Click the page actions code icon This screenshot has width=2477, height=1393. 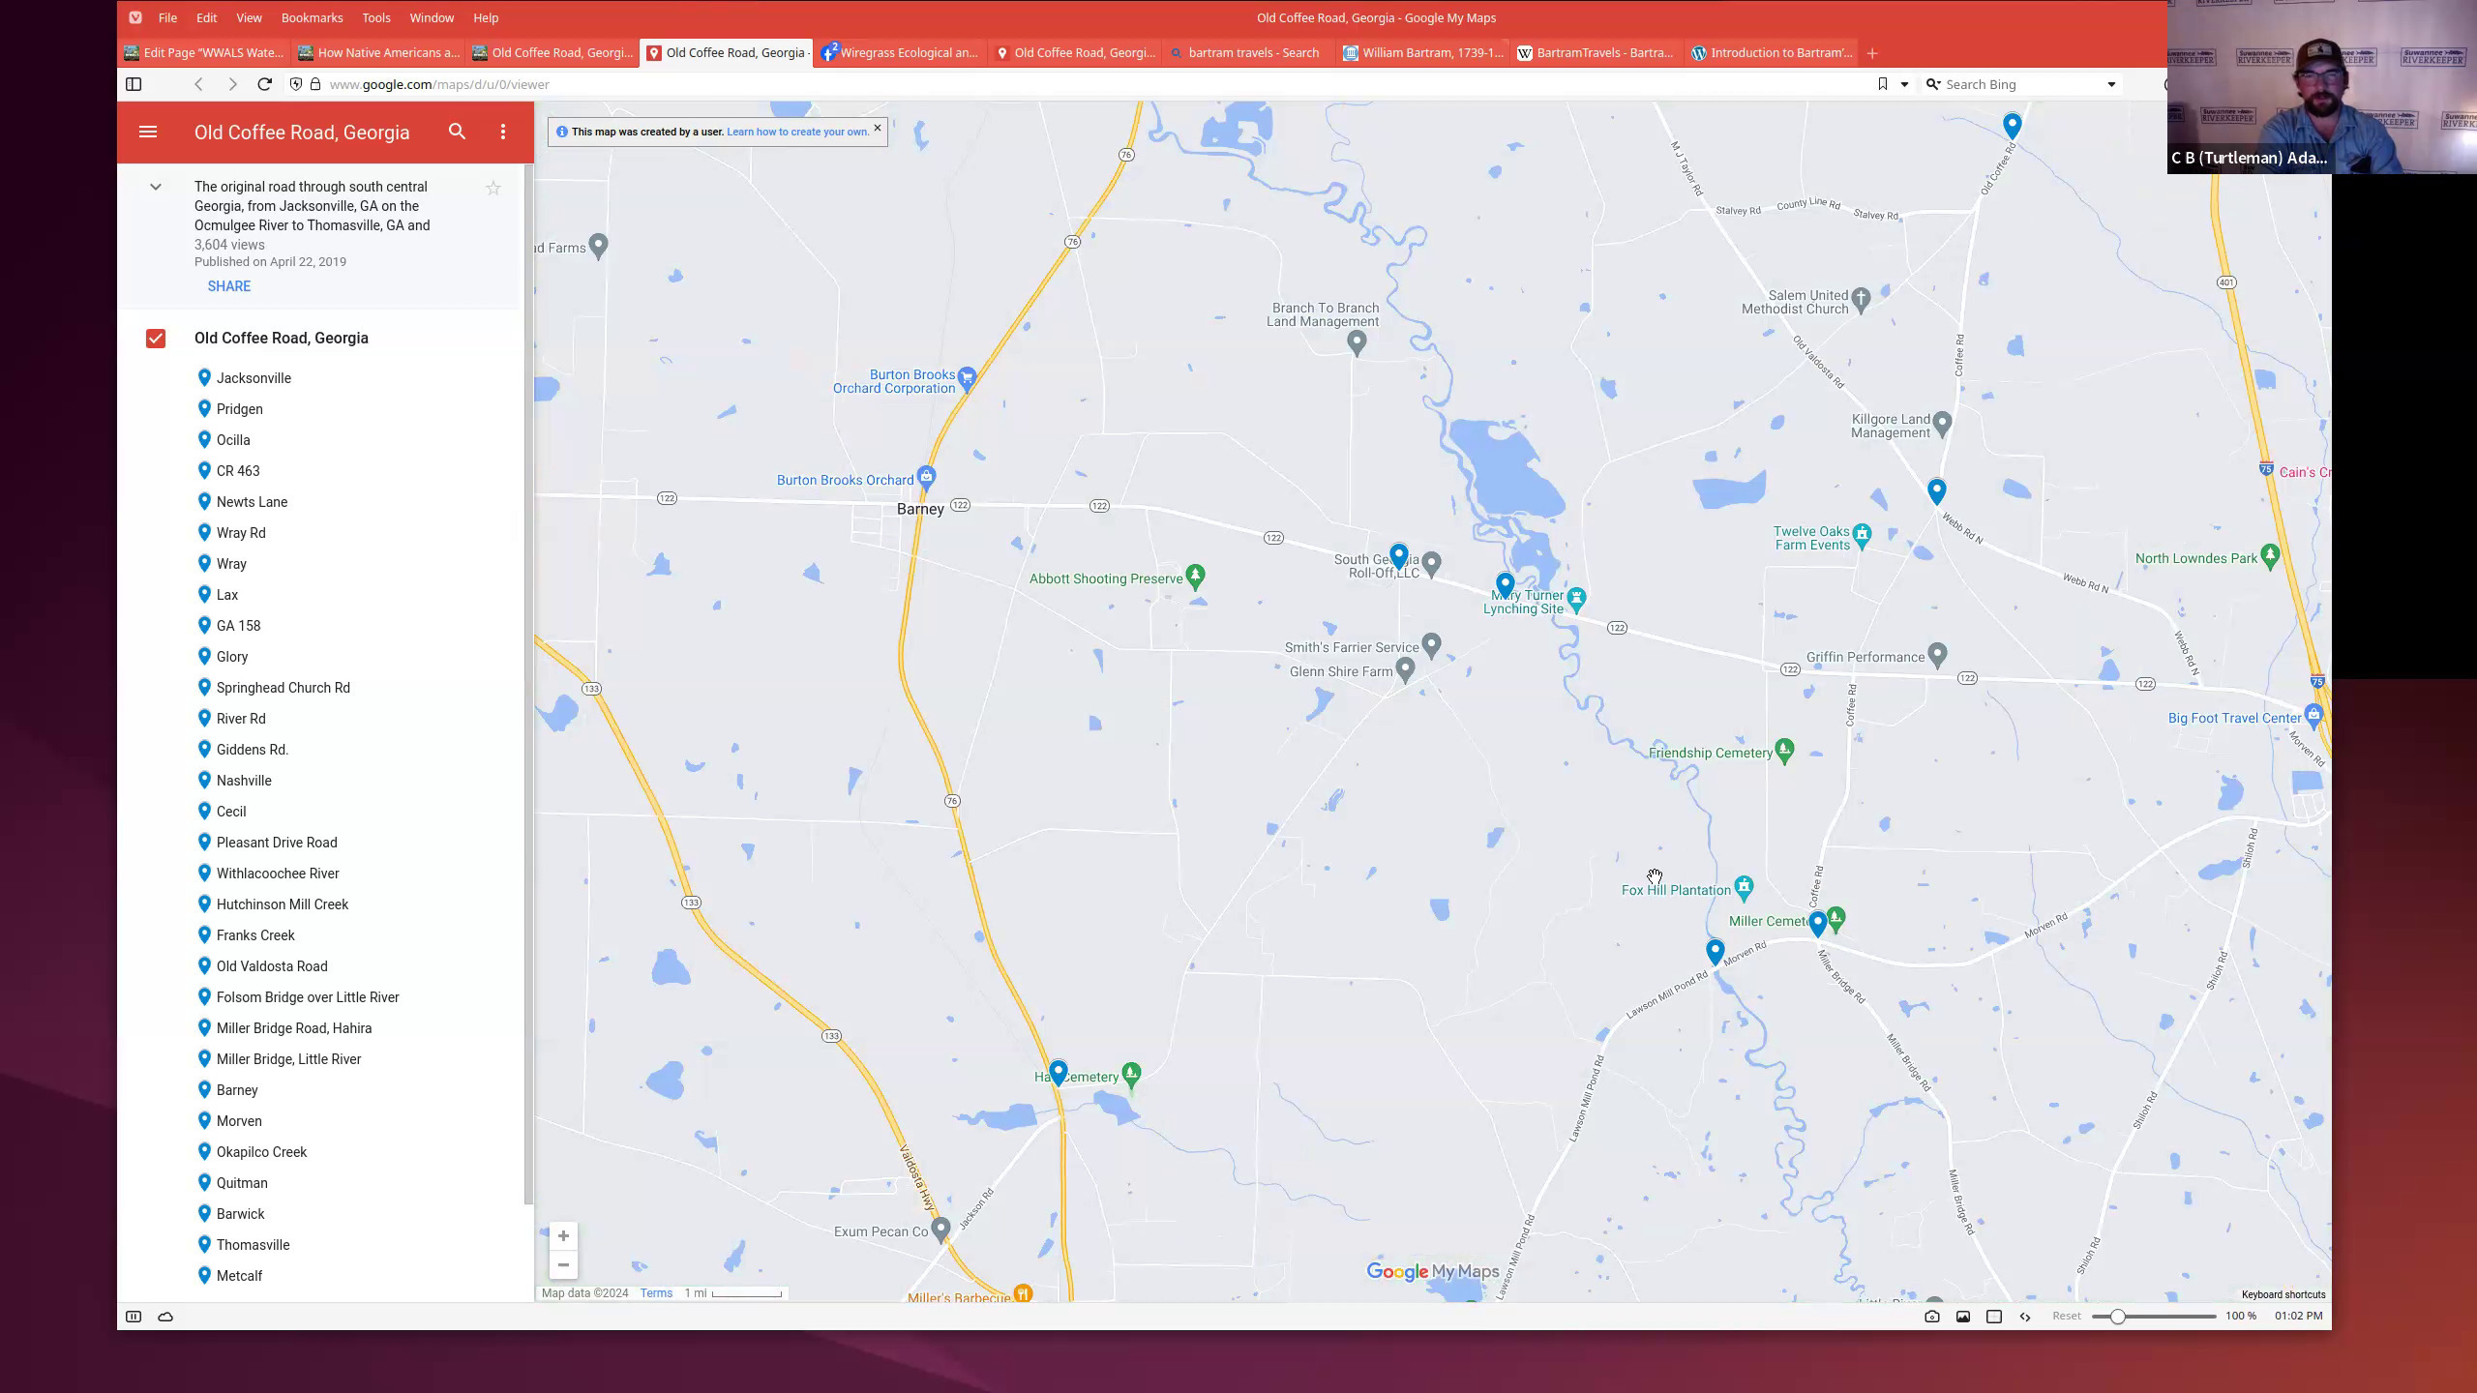[2025, 1317]
